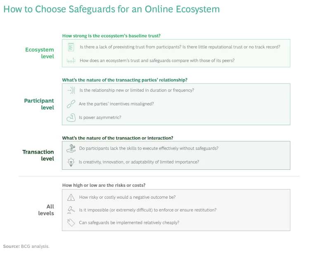Select the Participant level label
Screen dimensions: 317x259
pyautogui.click(x=39, y=104)
